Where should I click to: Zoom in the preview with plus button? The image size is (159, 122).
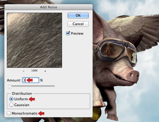pos(45,71)
